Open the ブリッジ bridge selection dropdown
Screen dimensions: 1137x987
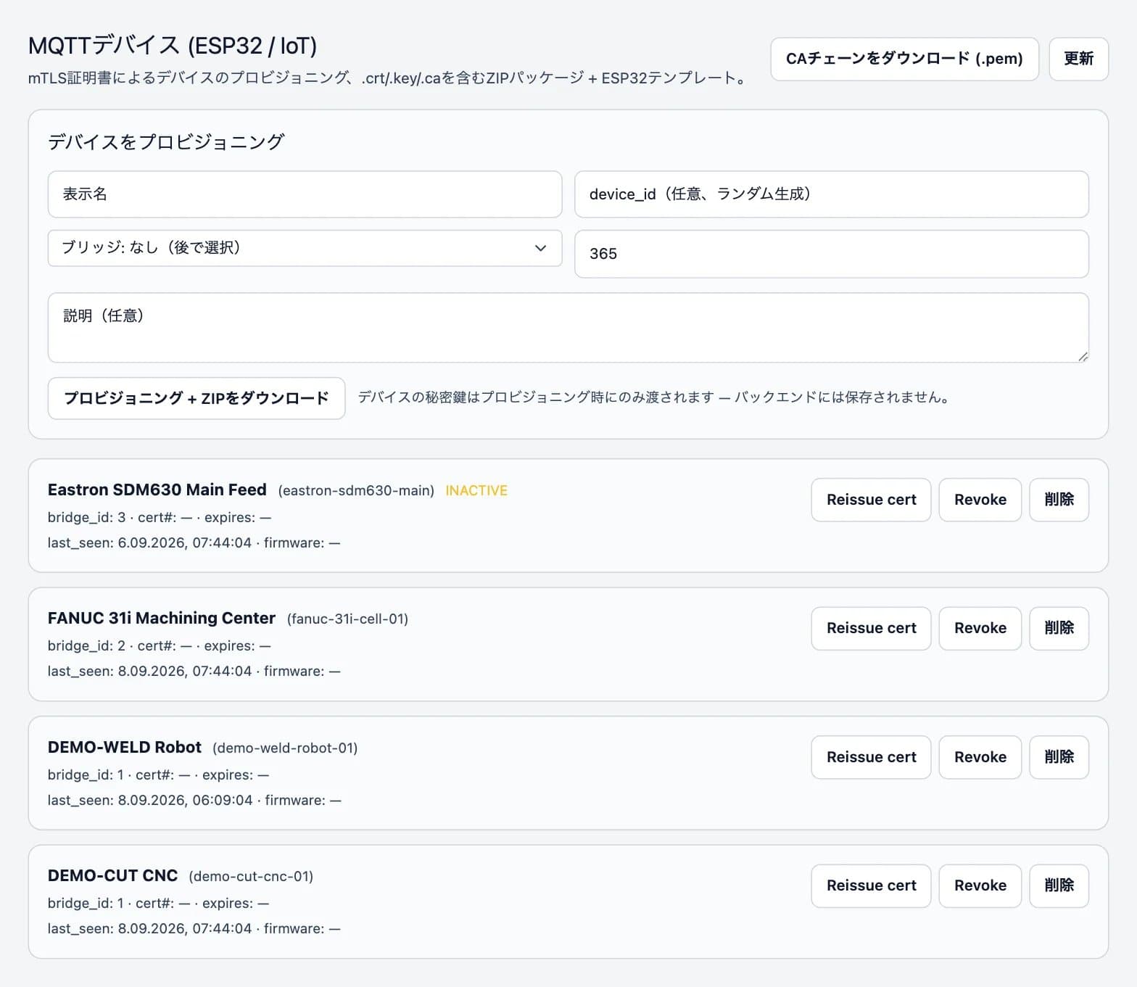click(x=305, y=248)
